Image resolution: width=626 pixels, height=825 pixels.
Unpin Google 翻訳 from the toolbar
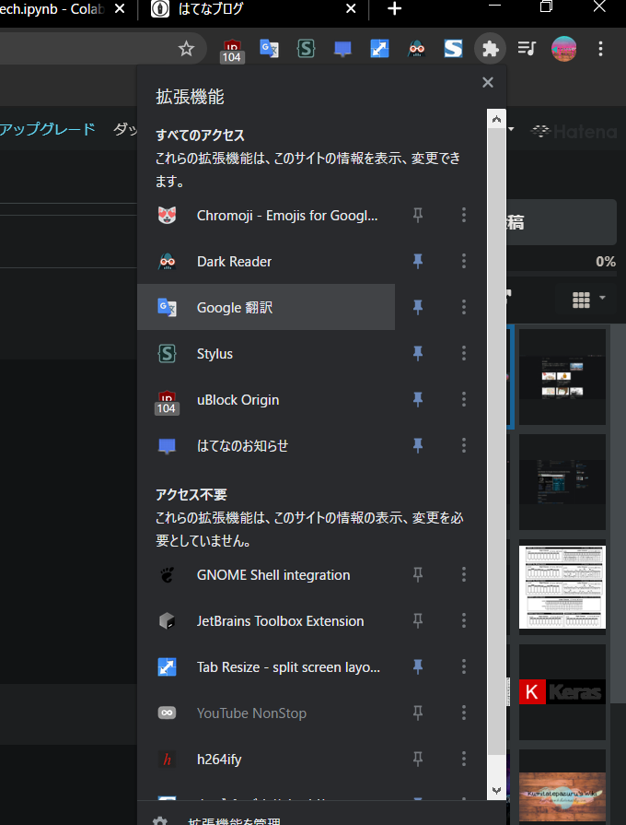[x=418, y=307]
